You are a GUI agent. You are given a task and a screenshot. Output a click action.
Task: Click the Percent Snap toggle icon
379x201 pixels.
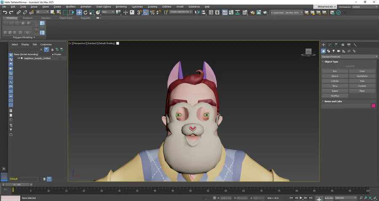pos(152,12)
